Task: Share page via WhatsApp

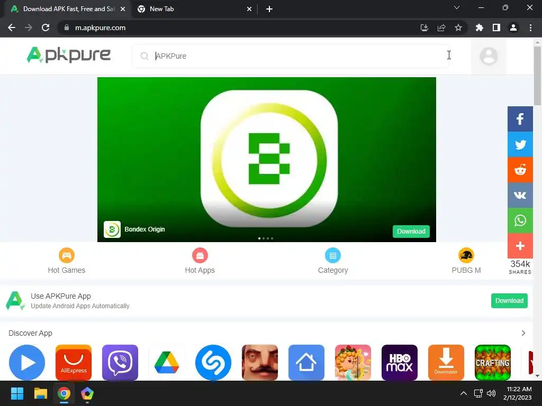Action: pyautogui.click(x=520, y=220)
